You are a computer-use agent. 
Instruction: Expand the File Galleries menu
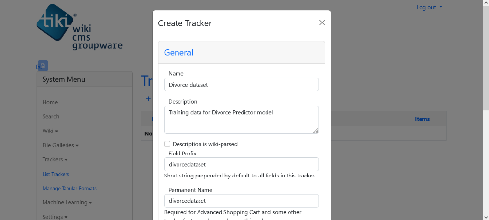click(x=61, y=145)
